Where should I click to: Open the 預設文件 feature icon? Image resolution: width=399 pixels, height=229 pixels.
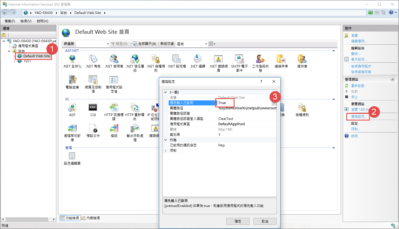point(93,131)
